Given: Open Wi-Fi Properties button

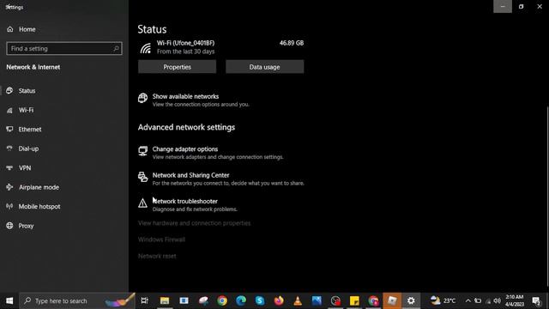Looking at the screenshot, I should click(178, 67).
